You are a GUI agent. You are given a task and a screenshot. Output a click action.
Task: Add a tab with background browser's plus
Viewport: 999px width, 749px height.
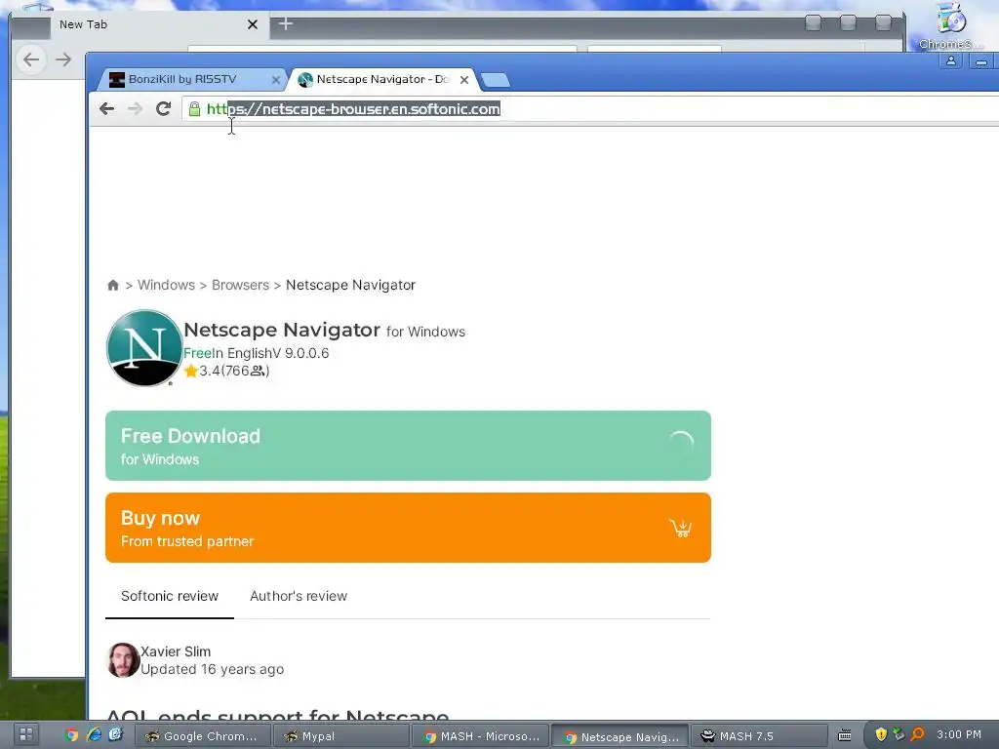coord(286,24)
